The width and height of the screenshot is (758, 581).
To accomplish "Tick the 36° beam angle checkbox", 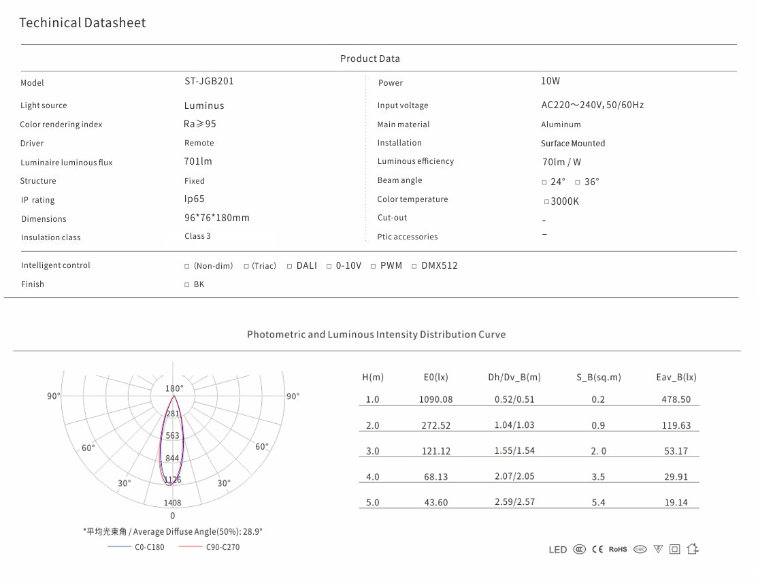I will 577,182.
